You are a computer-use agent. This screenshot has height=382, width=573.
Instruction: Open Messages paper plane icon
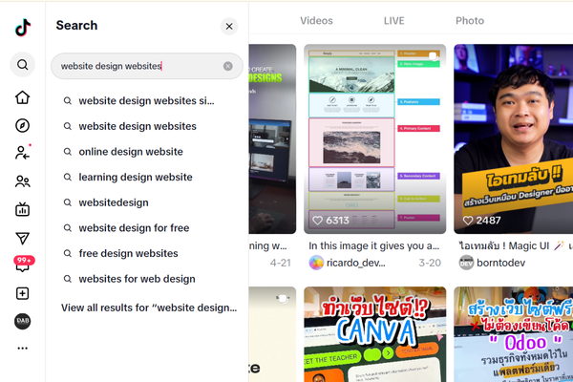(22, 238)
